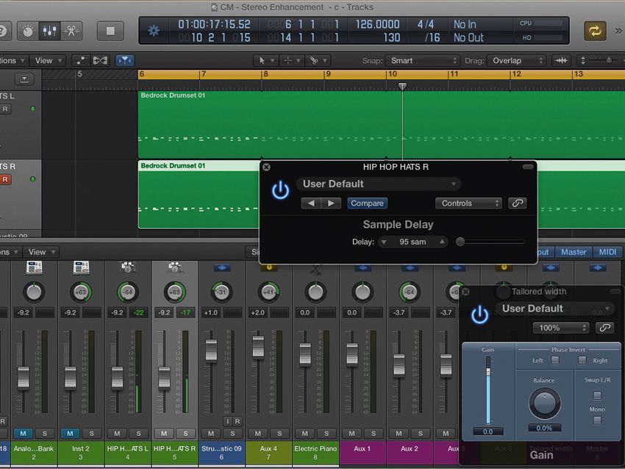Open the settings gear next to the LCD
Image resolution: width=625 pixels, height=469 pixels.
coord(153,31)
